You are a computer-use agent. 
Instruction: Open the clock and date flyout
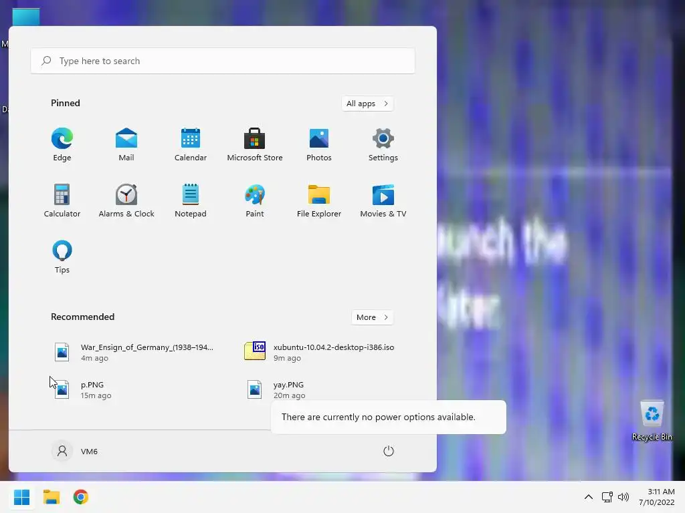tap(657, 497)
